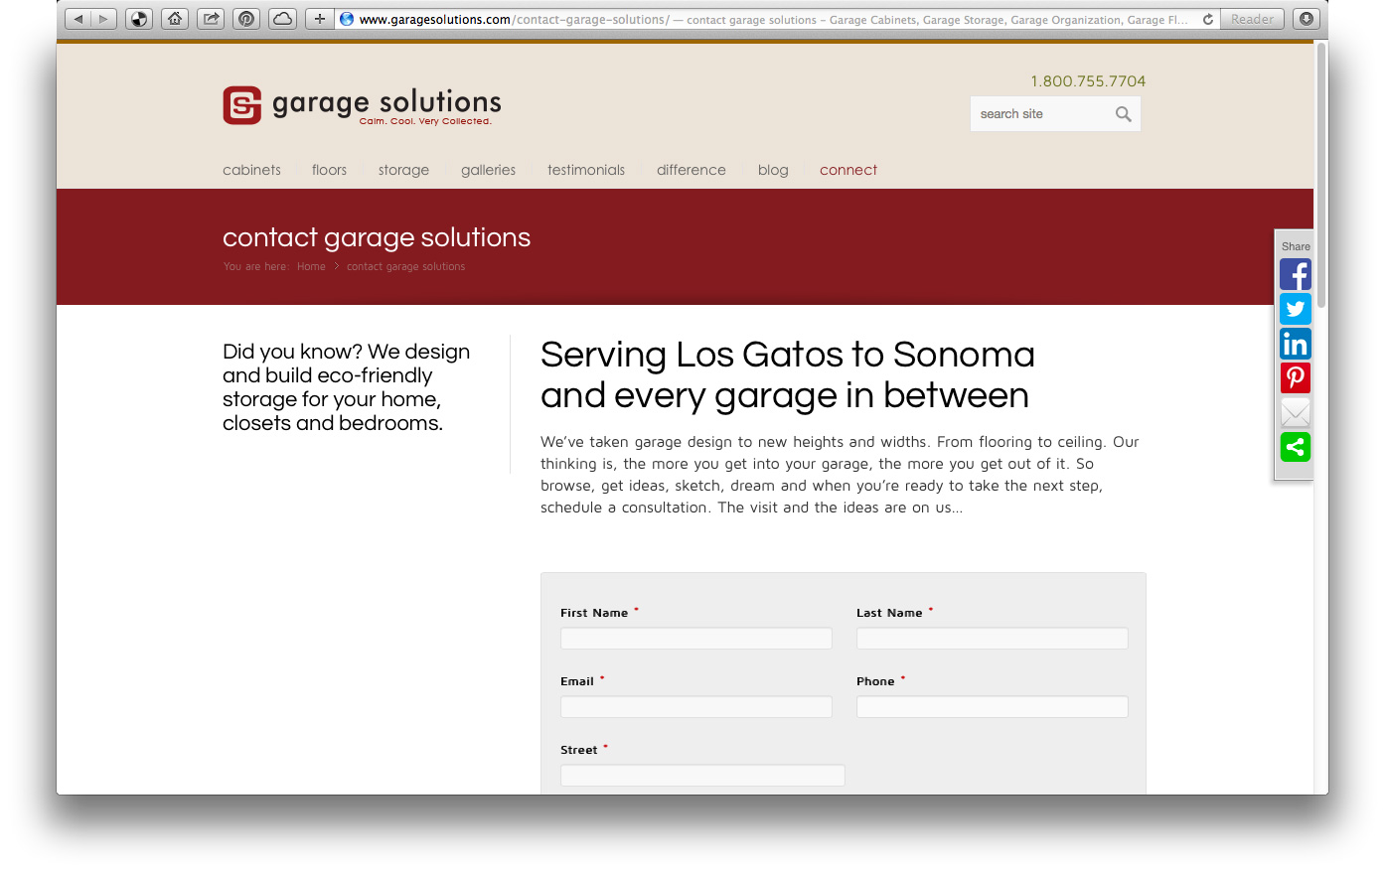Share page on Pinterest sidebar icon
The height and width of the screenshot is (873, 1385).
click(1296, 377)
